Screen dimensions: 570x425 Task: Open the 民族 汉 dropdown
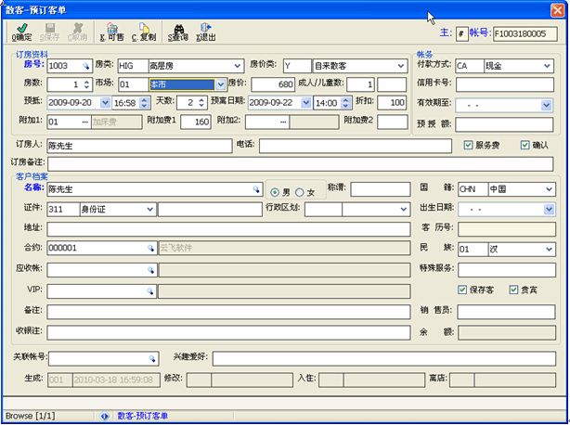coord(549,250)
